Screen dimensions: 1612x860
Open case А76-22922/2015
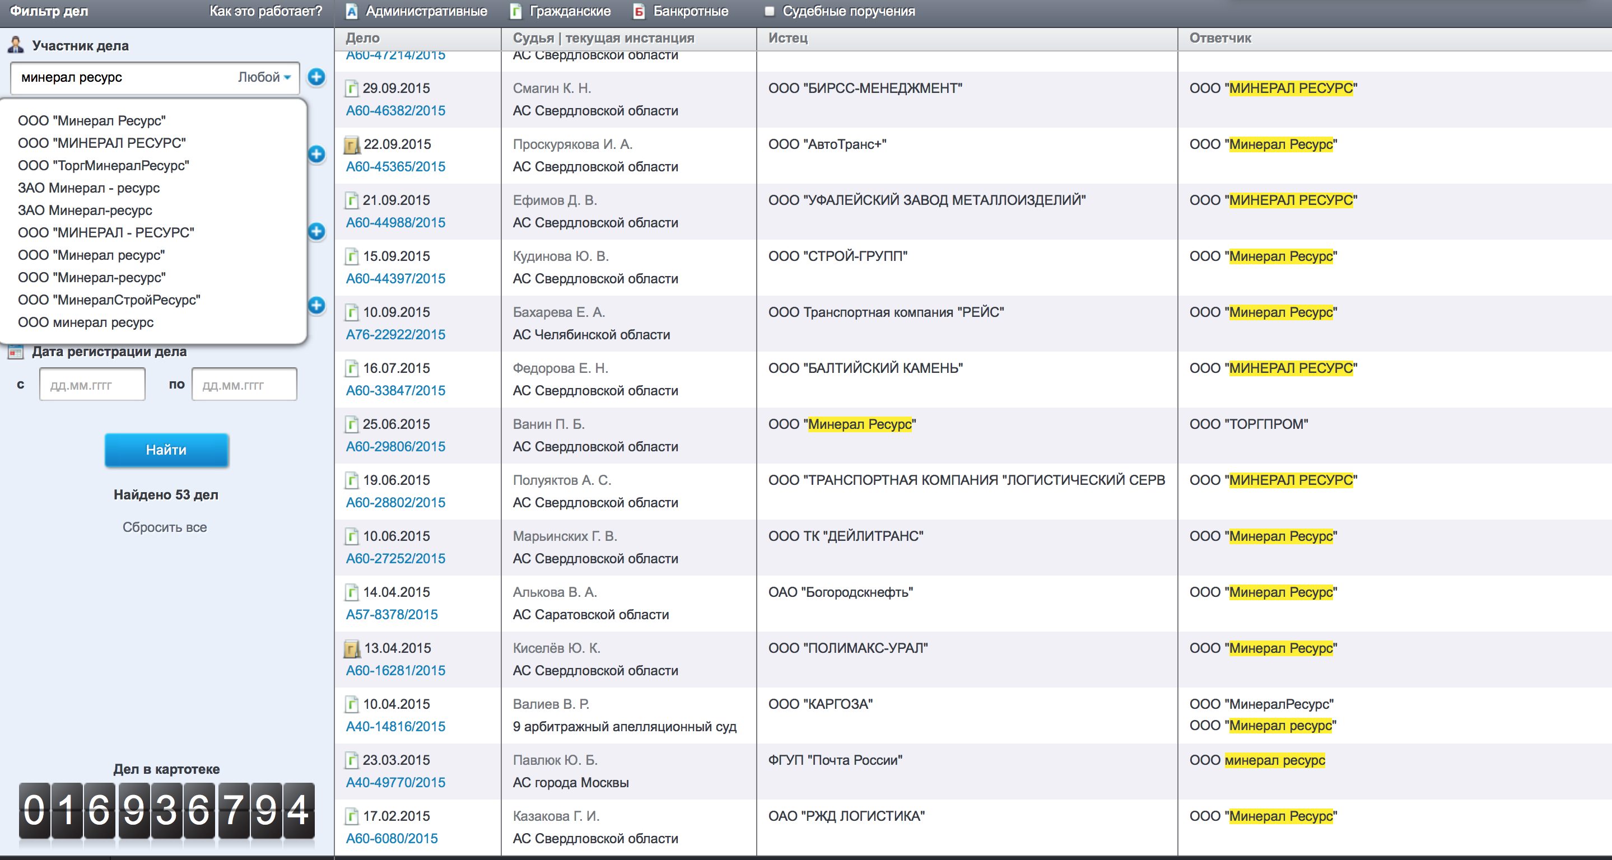click(x=395, y=335)
